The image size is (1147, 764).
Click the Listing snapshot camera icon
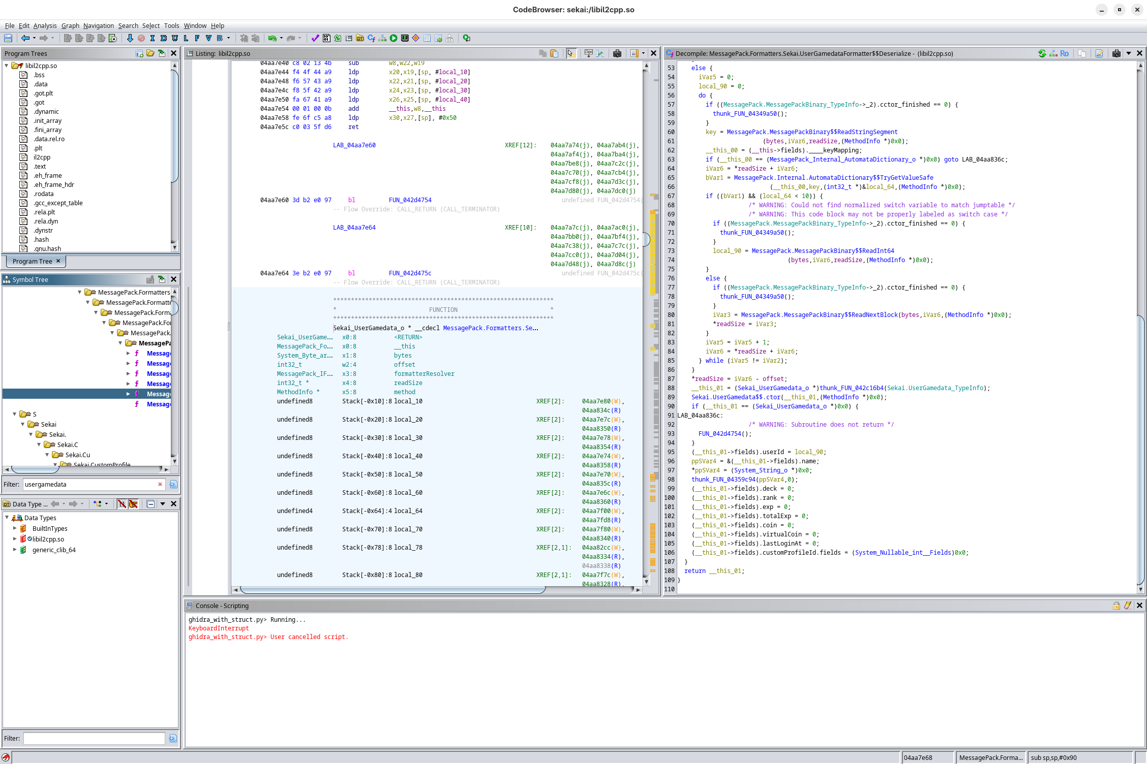coord(617,53)
